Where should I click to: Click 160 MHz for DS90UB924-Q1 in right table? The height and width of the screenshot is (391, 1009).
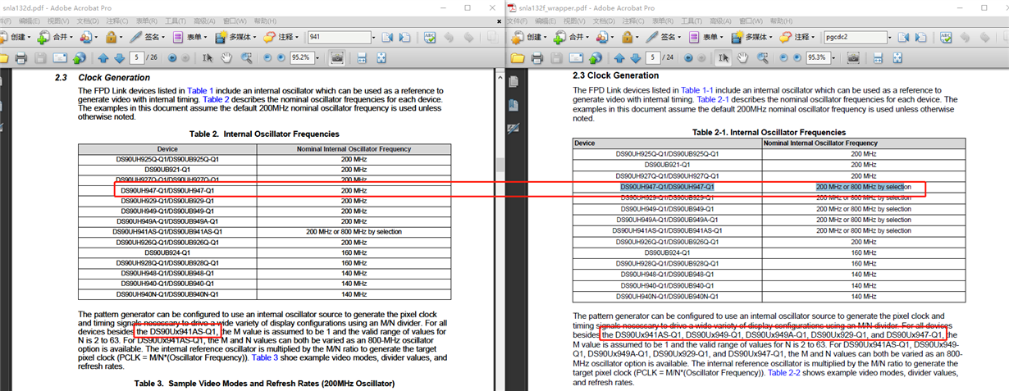point(863,253)
